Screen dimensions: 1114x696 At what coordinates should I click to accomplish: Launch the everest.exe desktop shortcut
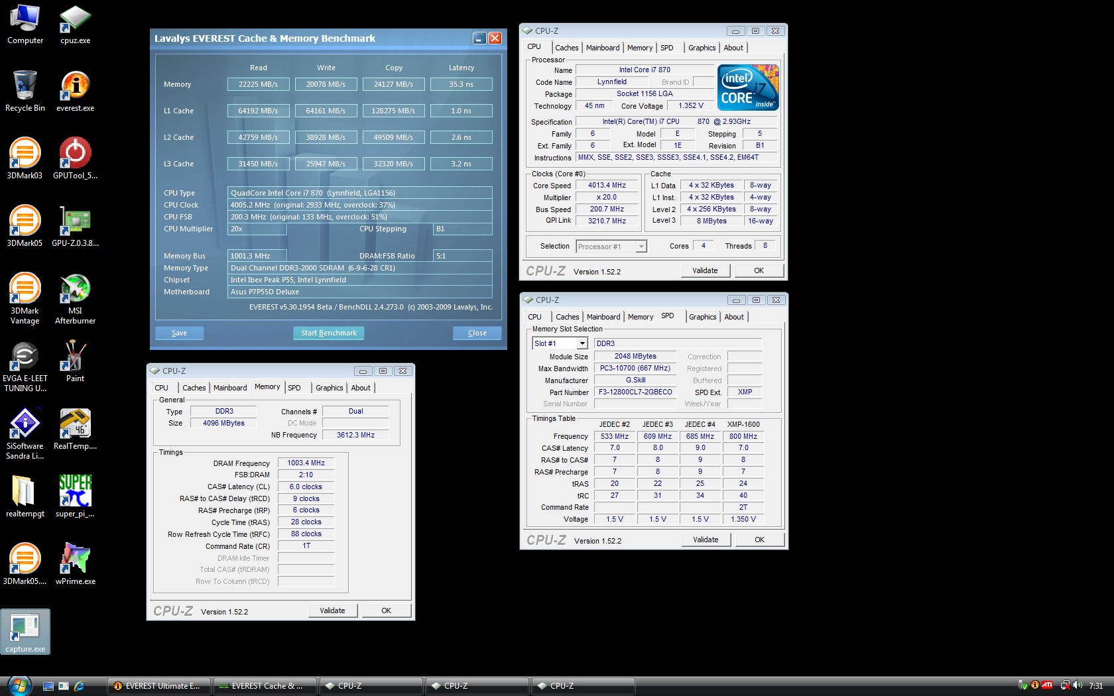tap(76, 91)
